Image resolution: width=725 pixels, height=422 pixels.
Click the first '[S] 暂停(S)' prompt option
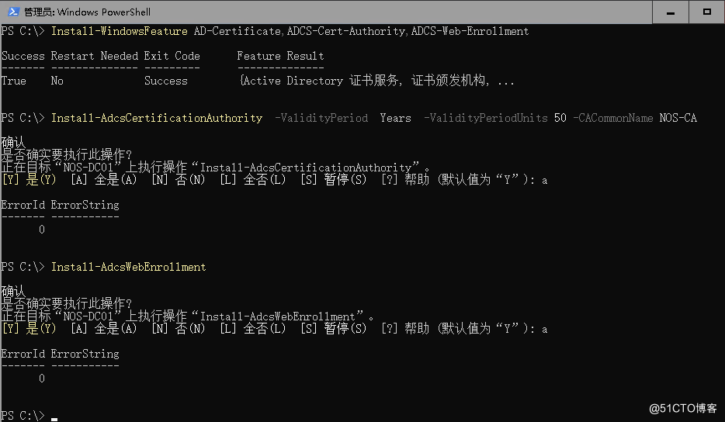pyautogui.click(x=333, y=180)
